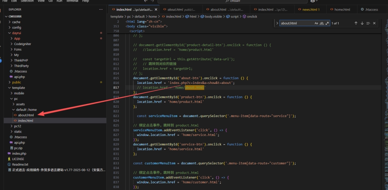
Task: Expand the ThinkPHP folder
Action: pyautogui.click(x=12, y=61)
